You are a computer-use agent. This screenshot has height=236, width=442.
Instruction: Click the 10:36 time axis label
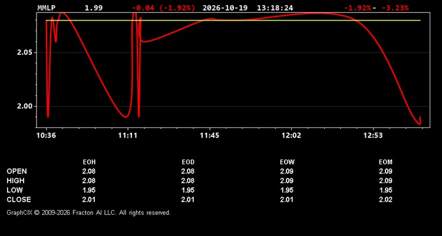pos(46,136)
